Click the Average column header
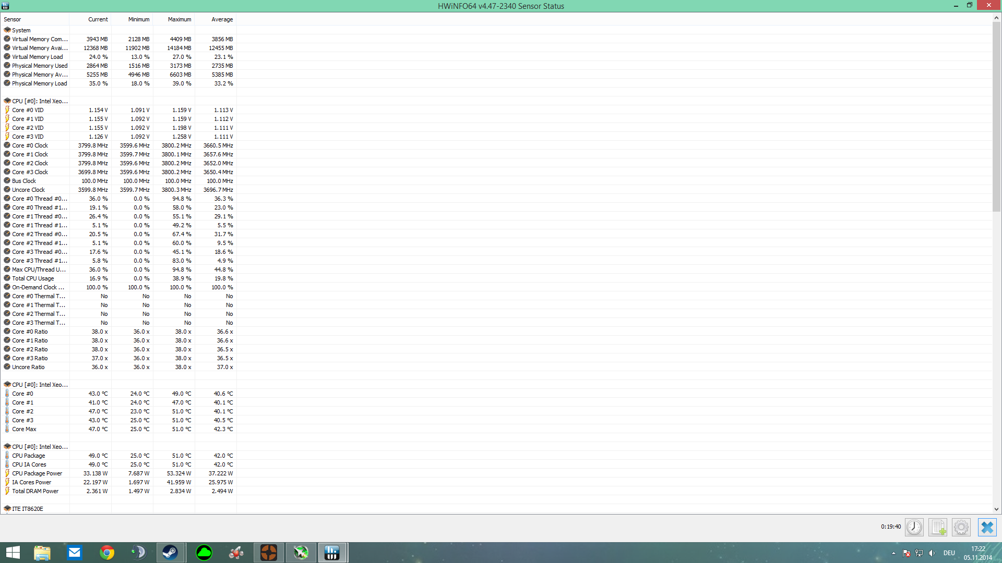The height and width of the screenshot is (563, 1002). coord(222,19)
